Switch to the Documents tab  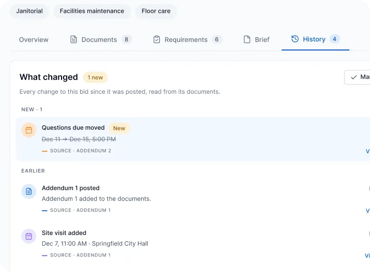coord(101,40)
